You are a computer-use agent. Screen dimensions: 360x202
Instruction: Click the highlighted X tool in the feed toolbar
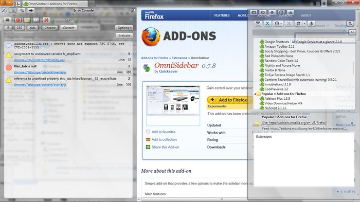click(267, 24)
